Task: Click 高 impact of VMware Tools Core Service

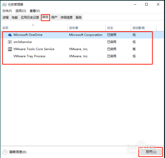Action: pyautogui.click(x=134, y=49)
